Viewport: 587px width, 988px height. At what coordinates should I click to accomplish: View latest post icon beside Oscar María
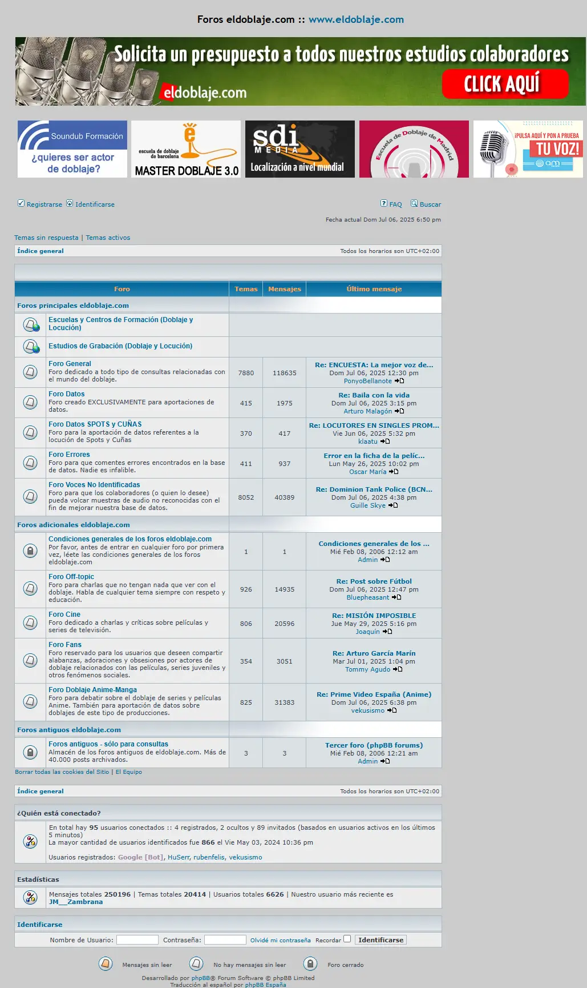(394, 472)
